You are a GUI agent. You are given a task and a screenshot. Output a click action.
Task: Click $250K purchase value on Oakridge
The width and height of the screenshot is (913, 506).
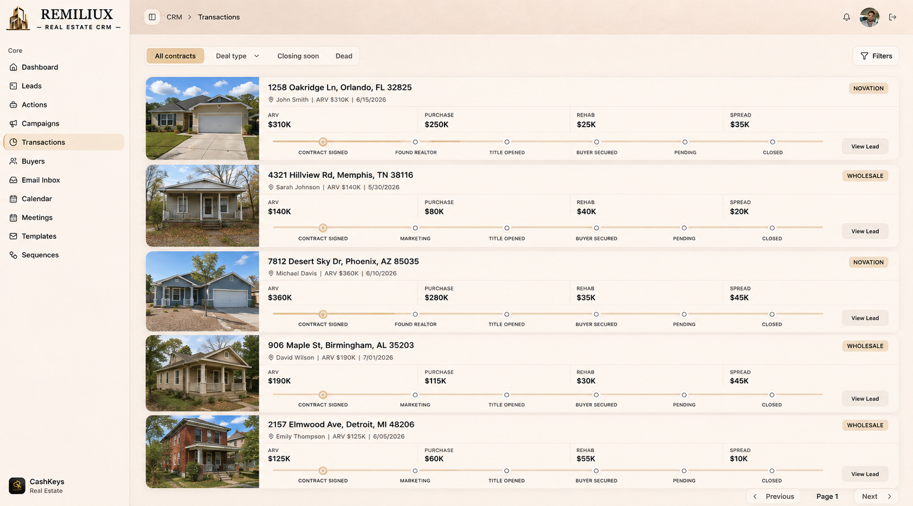coord(436,125)
